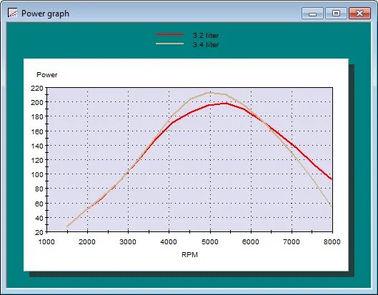Click the Power graph window icon
This screenshot has width=378, height=295.
[13, 13]
